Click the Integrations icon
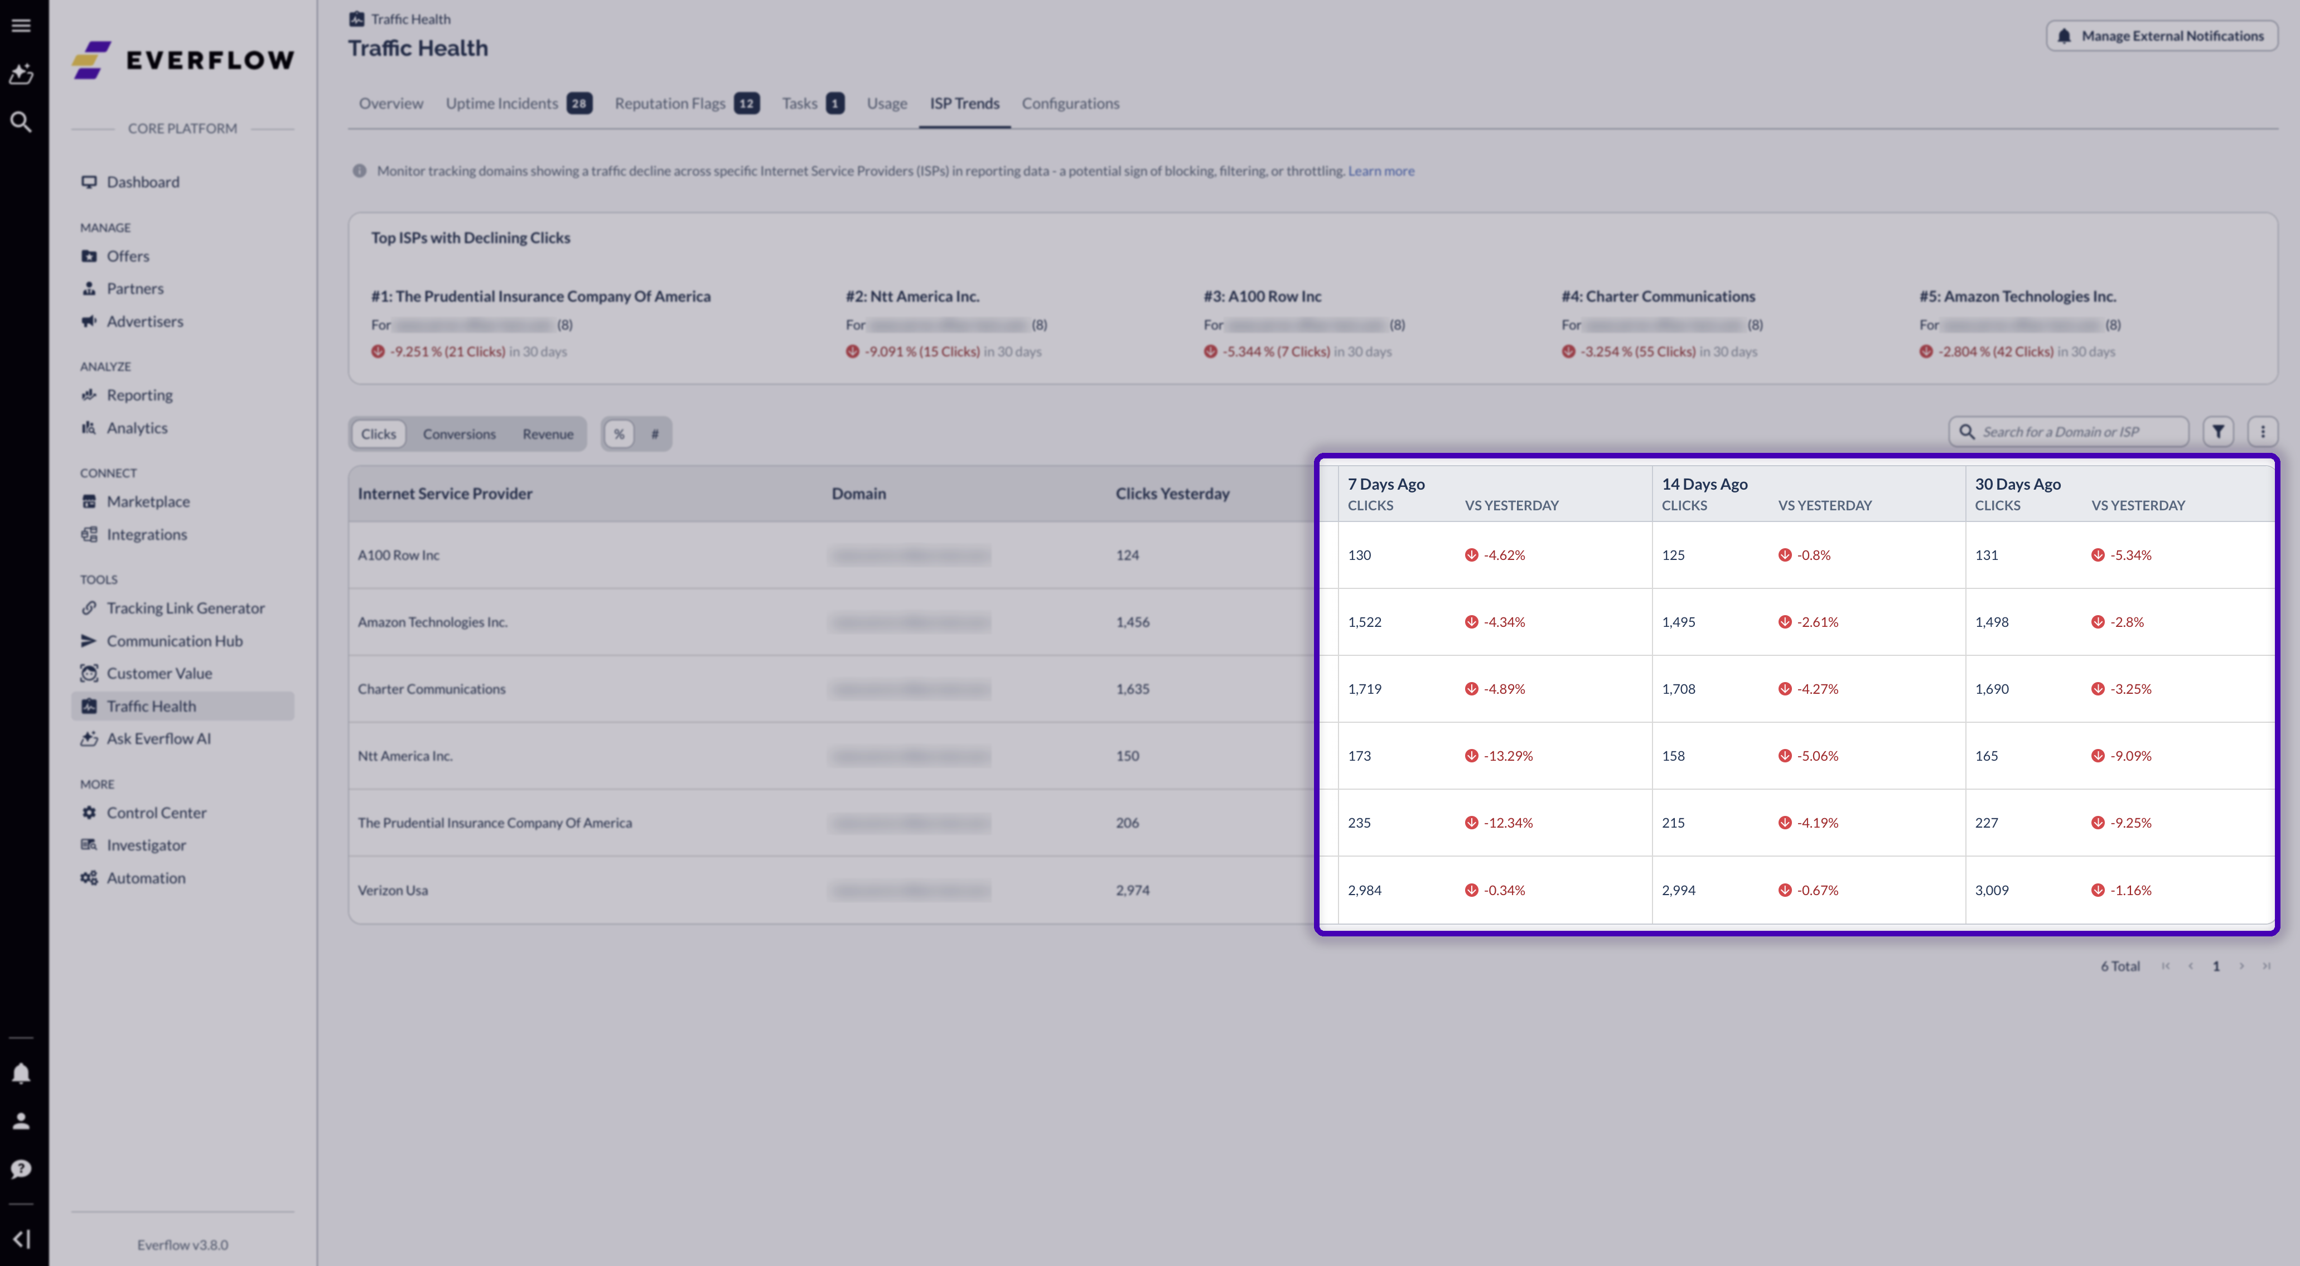Image resolution: width=2300 pixels, height=1266 pixels. 88,534
